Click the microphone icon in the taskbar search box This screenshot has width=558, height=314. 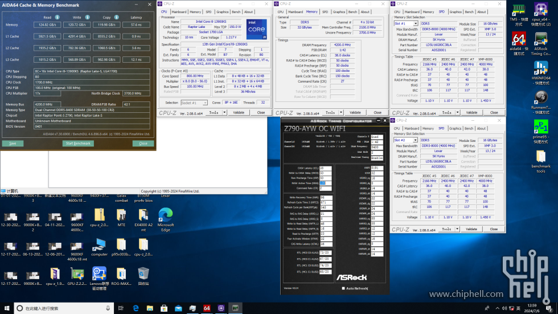pyautogui.click(x=108, y=308)
